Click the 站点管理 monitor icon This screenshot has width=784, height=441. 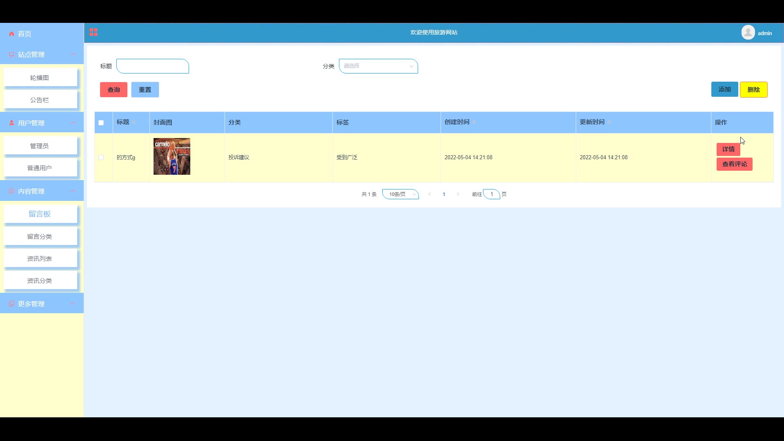tap(11, 55)
